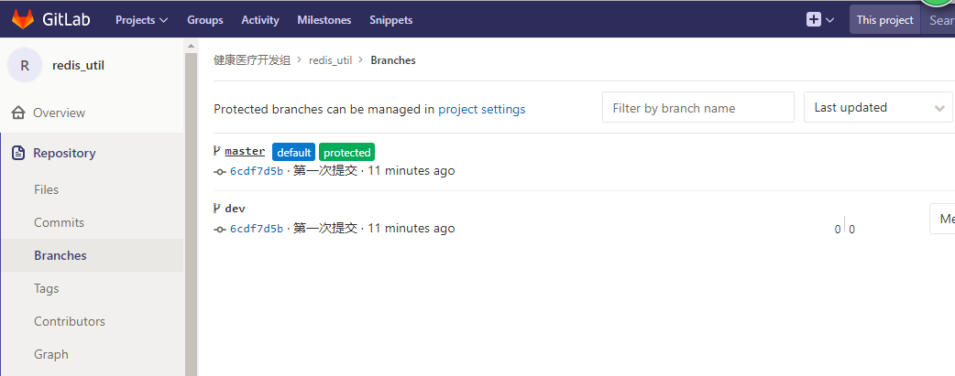Click the plus new item icon
Screen dimensions: 955x376
pos(814,19)
